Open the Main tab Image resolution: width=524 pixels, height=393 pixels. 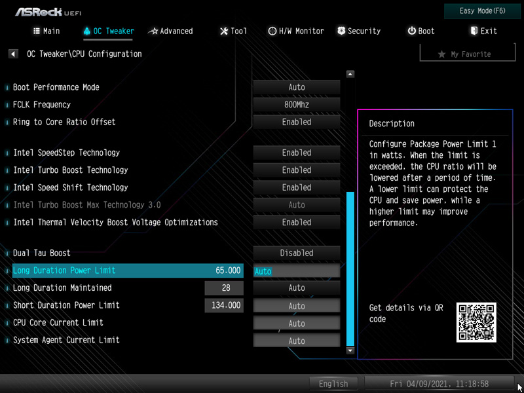(47, 31)
